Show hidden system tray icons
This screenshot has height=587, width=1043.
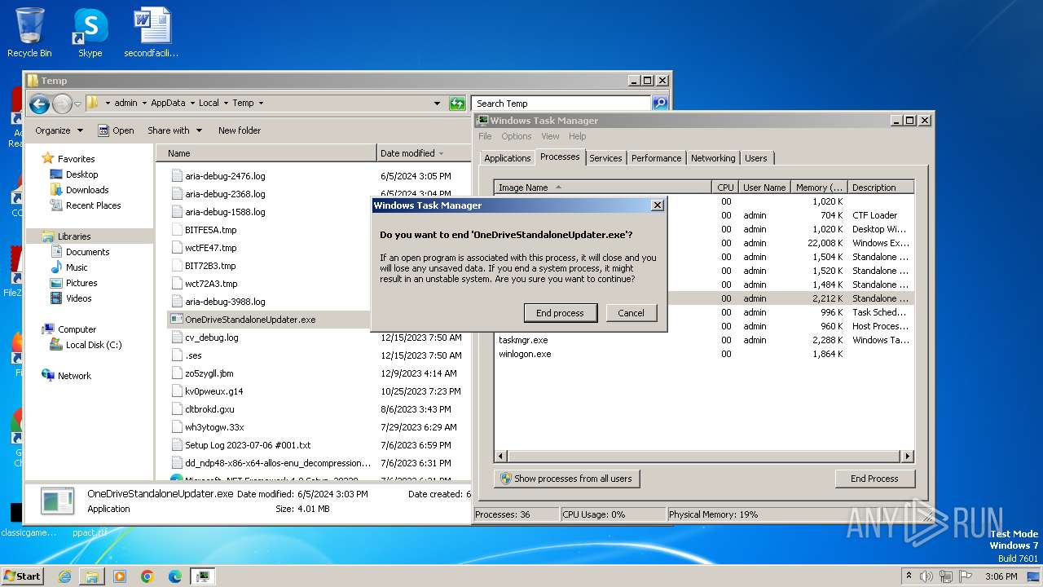click(x=909, y=576)
